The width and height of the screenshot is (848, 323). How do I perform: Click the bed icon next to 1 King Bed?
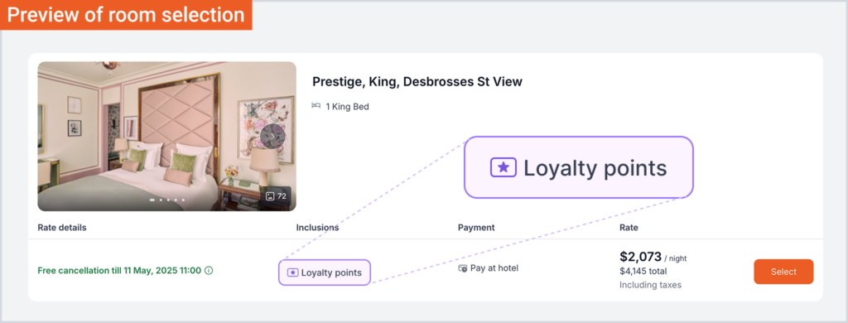coord(316,106)
